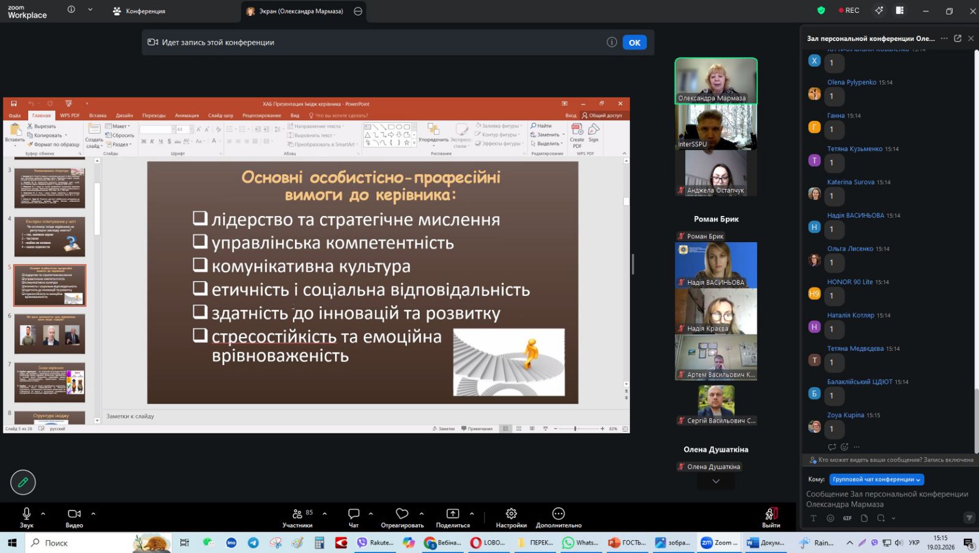
Task: Open the Участники participants panel
Action: click(297, 514)
